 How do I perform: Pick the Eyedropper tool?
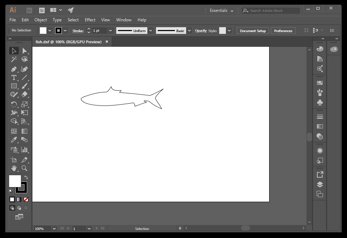pos(14,140)
